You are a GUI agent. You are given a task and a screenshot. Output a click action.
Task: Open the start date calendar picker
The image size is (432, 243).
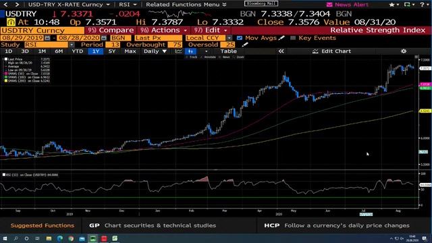coord(47,38)
